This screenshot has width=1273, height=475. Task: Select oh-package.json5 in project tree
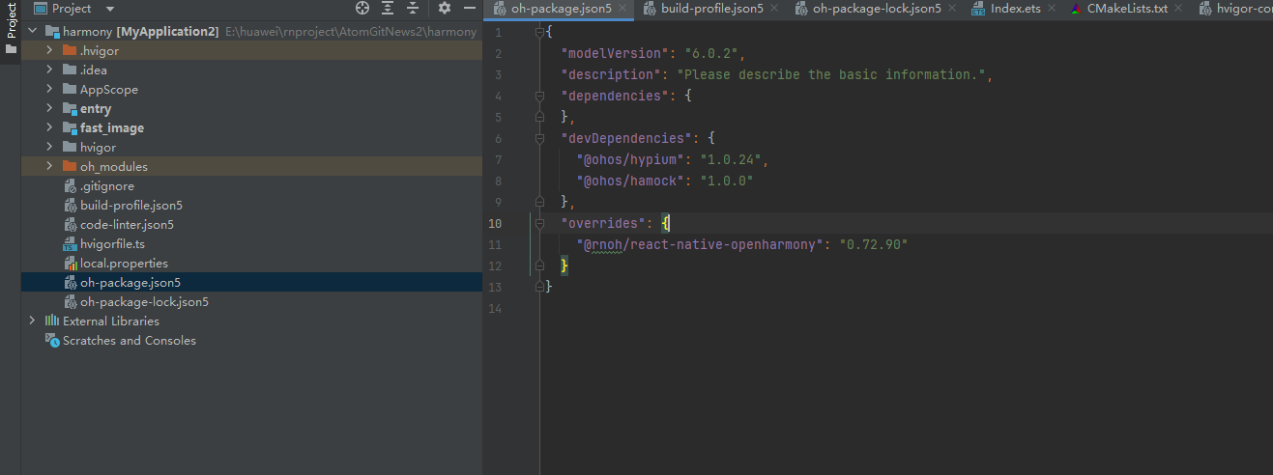(130, 283)
